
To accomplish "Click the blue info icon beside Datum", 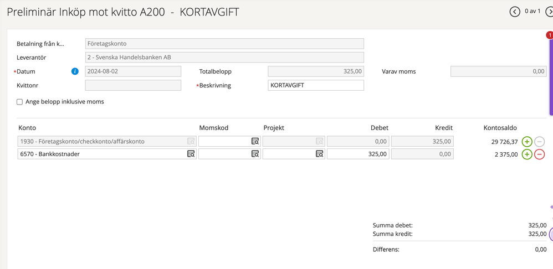I will 75,71.
